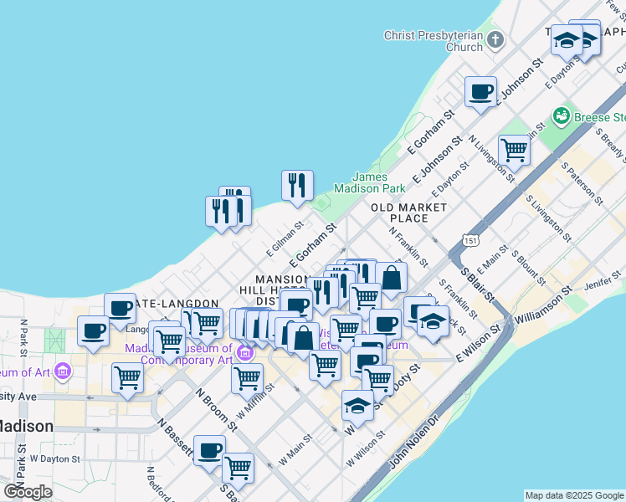Image resolution: width=626 pixels, height=502 pixels.
Task: Select the cafe marker near N Bassett St
Action: click(x=209, y=454)
